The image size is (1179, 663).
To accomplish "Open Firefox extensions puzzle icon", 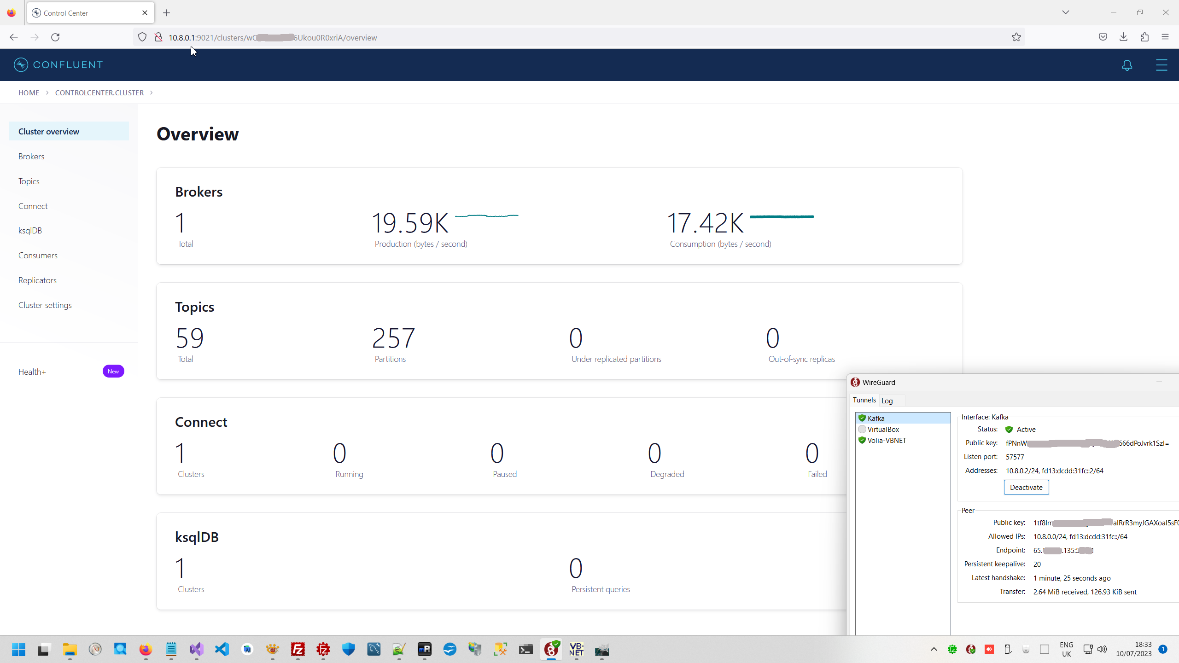I will (1144, 37).
